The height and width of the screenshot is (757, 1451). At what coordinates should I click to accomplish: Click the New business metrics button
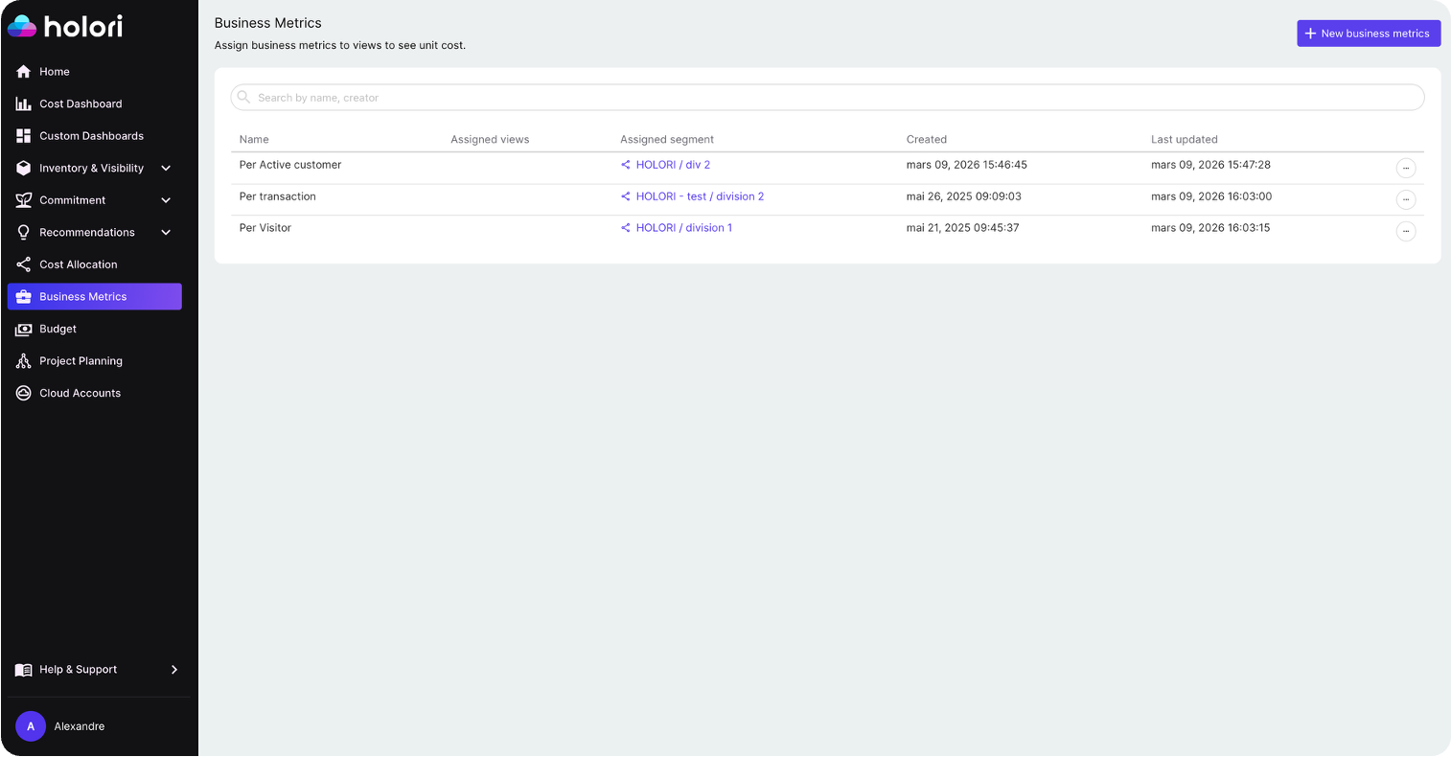pyautogui.click(x=1369, y=33)
